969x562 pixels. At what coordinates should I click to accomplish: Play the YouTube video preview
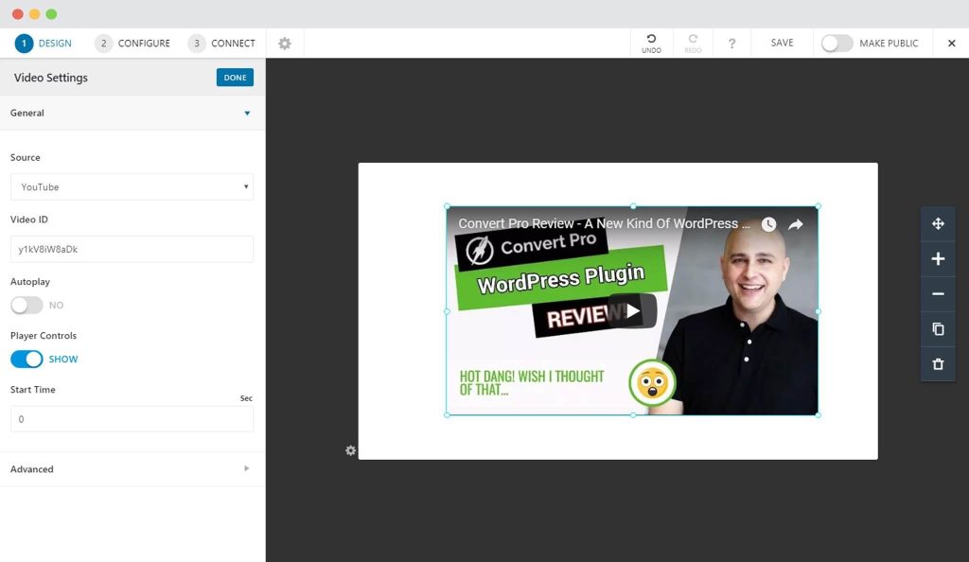pos(632,310)
